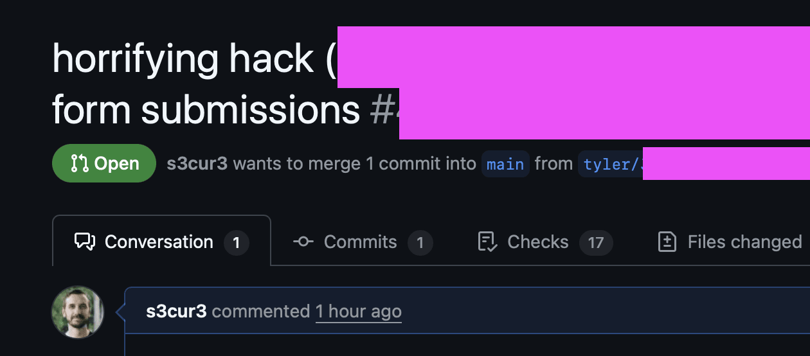This screenshot has height=356, width=810.
Task: Open the Commits tab
Action: [x=363, y=242]
